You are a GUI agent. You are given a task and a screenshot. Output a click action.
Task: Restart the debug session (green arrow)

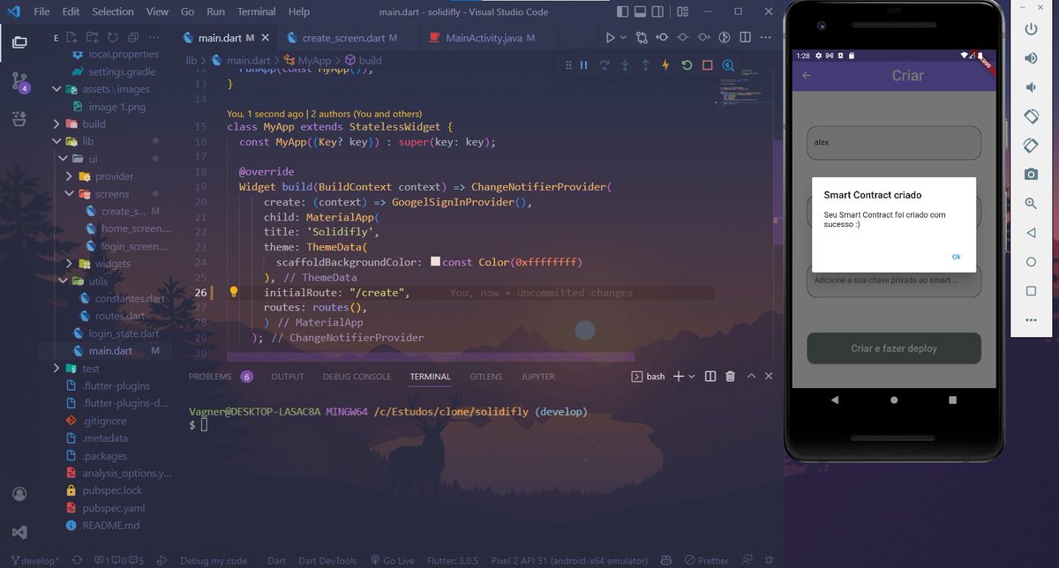687,65
